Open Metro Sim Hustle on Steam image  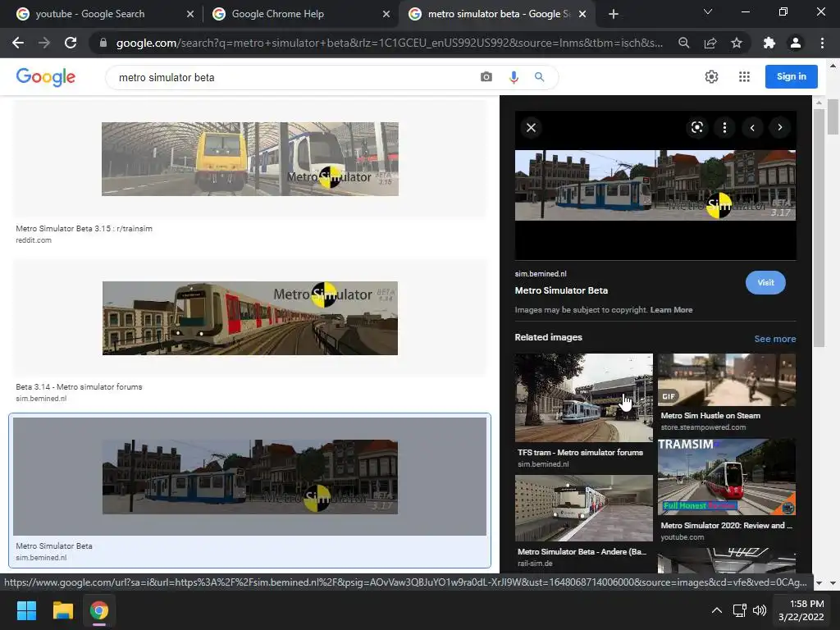coord(727,379)
